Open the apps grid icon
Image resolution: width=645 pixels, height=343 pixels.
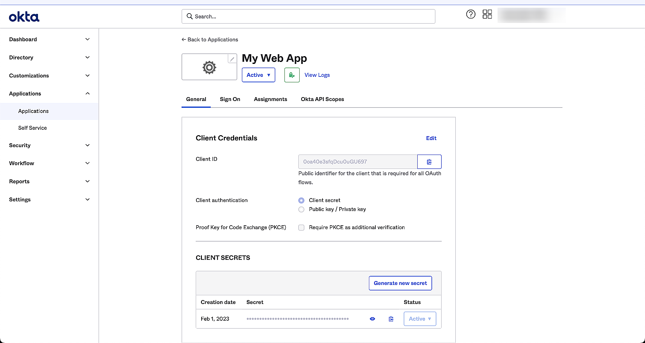click(x=487, y=14)
